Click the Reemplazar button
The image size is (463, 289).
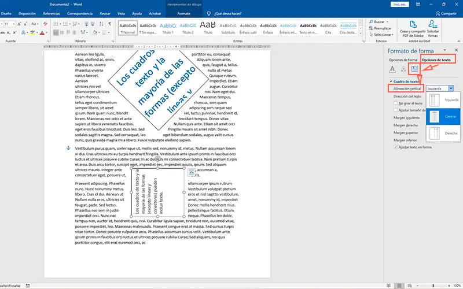tap(380, 28)
